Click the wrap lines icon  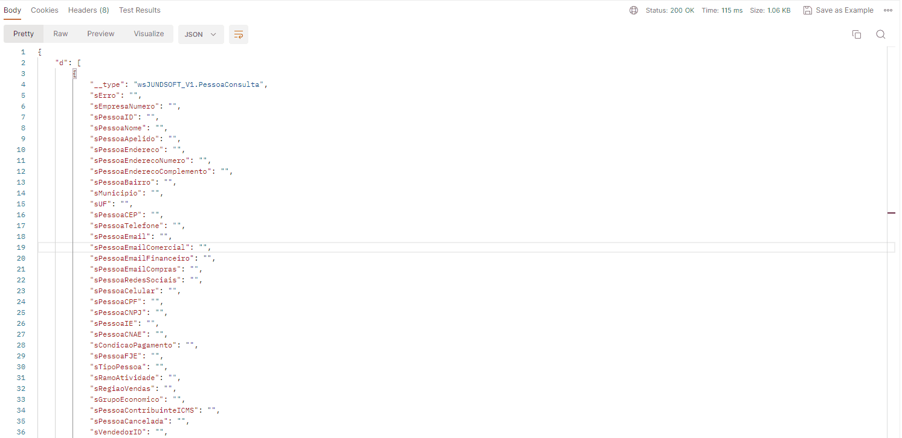[x=238, y=34]
